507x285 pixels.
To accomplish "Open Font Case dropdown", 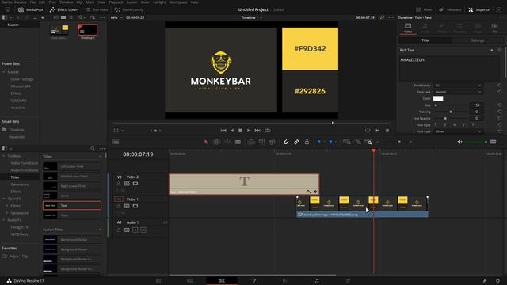I will (458, 131).
